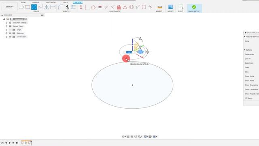Open the INSERT dropdown menu

click(171, 11)
